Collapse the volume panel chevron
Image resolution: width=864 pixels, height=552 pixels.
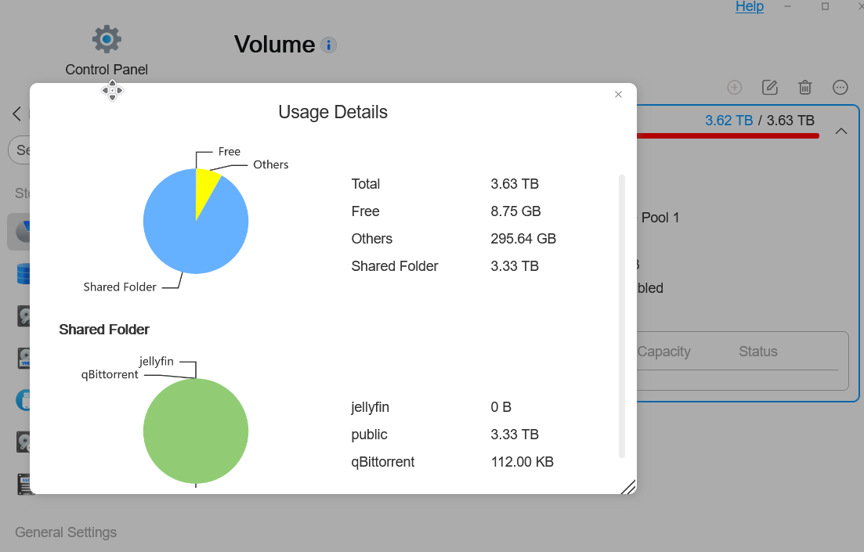point(841,131)
